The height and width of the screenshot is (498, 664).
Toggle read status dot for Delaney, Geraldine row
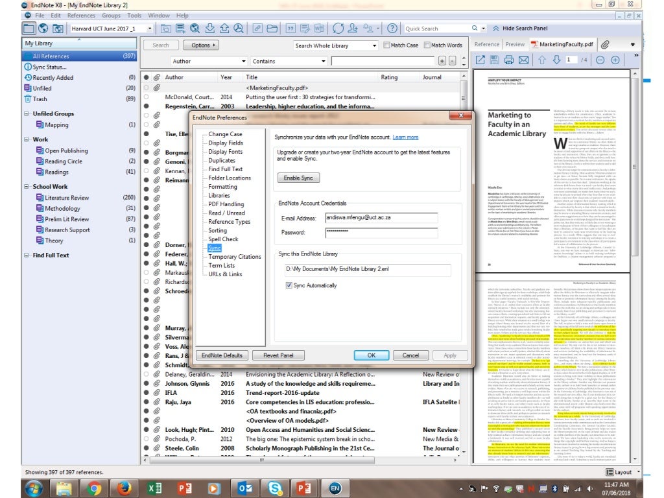tap(146, 374)
